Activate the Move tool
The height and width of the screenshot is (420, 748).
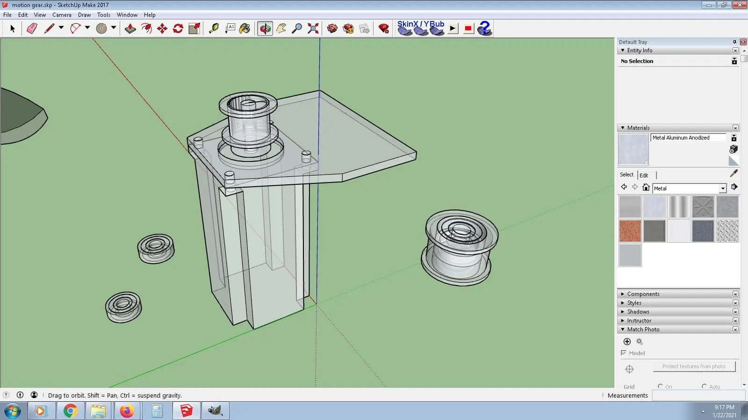[162, 28]
